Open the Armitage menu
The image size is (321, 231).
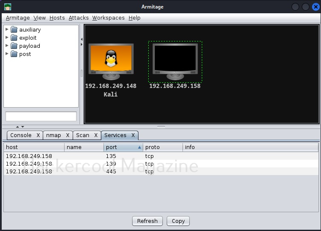pyautogui.click(x=18, y=18)
